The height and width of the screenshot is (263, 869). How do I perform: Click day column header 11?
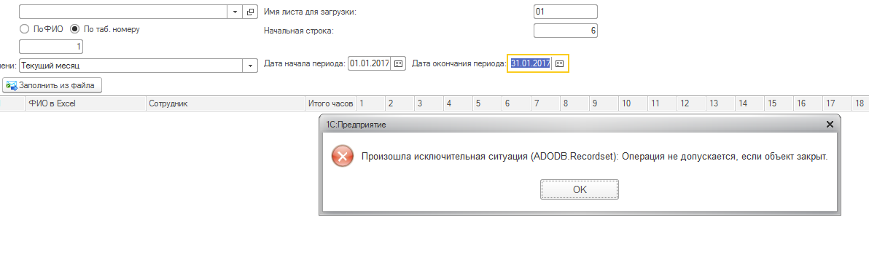(x=662, y=103)
